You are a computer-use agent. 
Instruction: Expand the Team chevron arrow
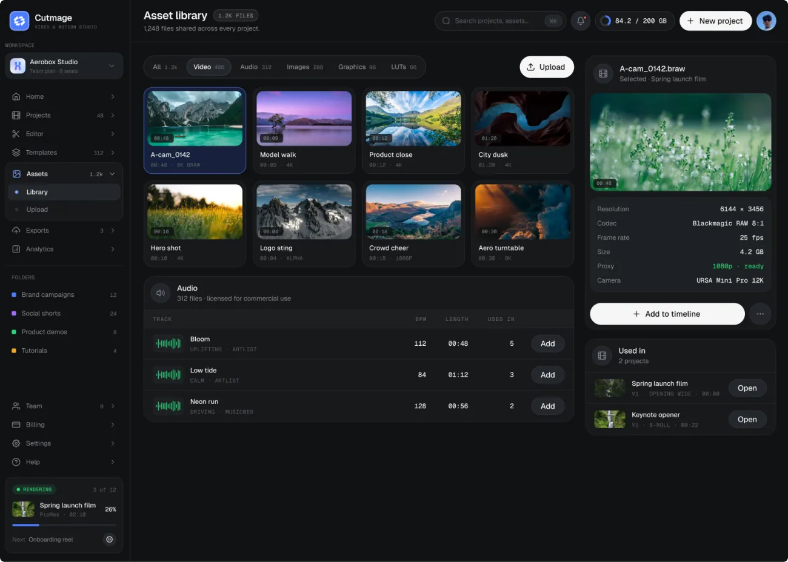(113, 406)
